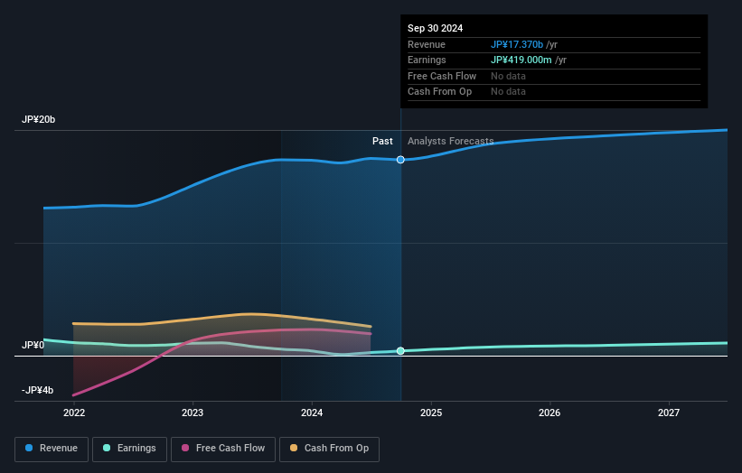Toggle the Revenue legend button
This screenshot has width=742, height=473.
coord(52,449)
